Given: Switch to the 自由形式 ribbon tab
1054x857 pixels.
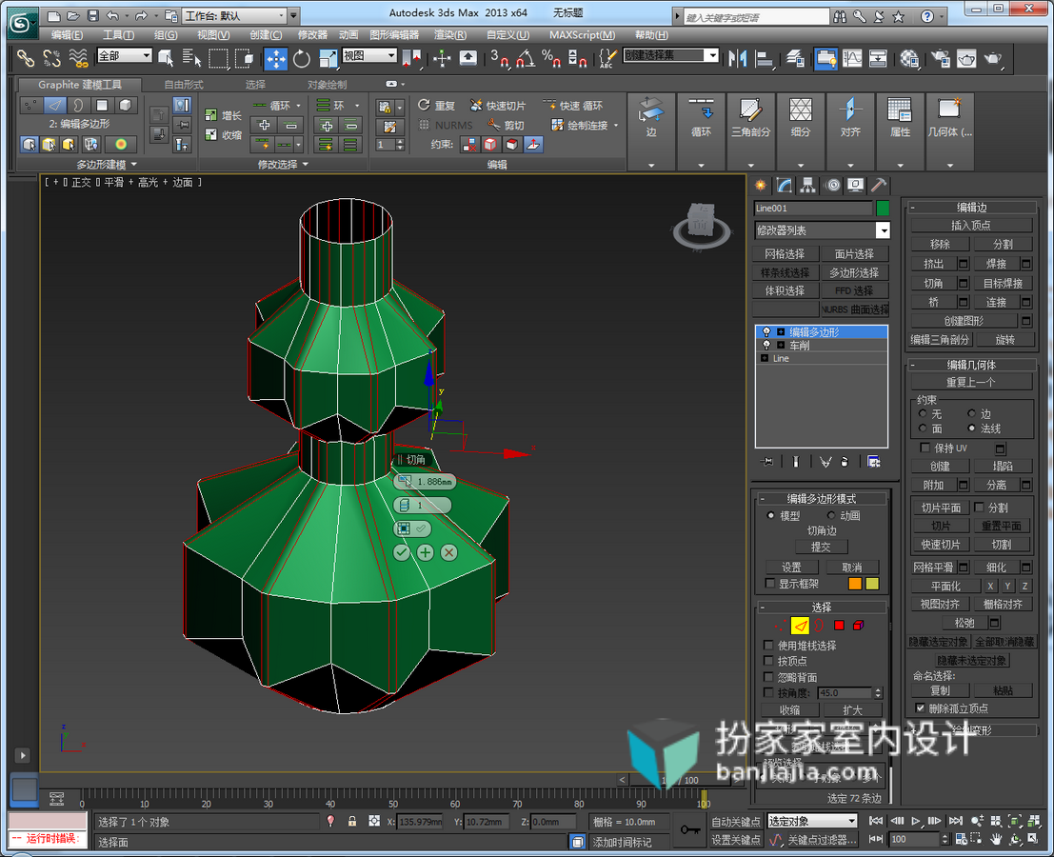Looking at the screenshot, I should coord(184,85).
